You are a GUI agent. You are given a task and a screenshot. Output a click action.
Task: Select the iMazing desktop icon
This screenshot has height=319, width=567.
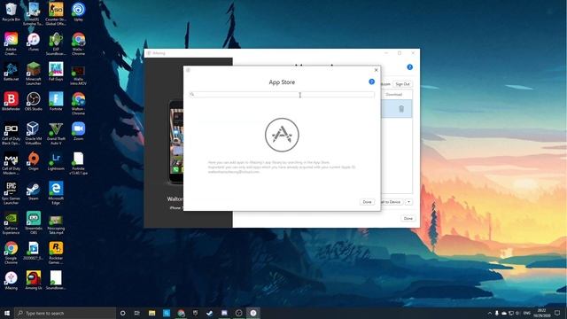click(12, 281)
